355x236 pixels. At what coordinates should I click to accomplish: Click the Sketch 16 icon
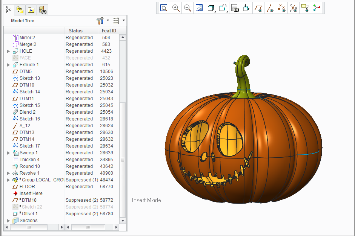point(15,119)
